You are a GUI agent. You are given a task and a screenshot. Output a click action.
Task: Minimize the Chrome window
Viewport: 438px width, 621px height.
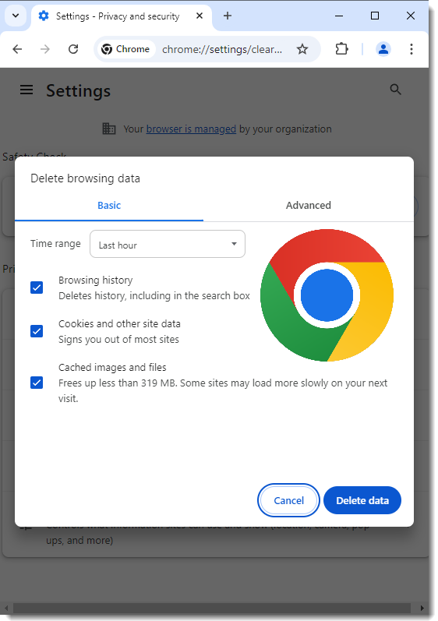coord(339,16)
